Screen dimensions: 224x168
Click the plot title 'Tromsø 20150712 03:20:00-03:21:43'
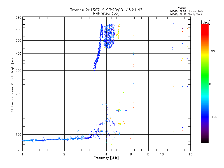106,10
